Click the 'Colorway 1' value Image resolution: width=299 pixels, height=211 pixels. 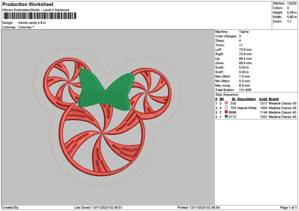coord(26,27)
